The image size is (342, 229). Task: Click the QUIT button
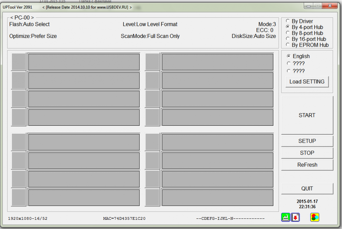307,188
